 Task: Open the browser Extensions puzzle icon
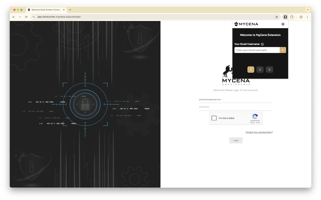tap(292, 17)
